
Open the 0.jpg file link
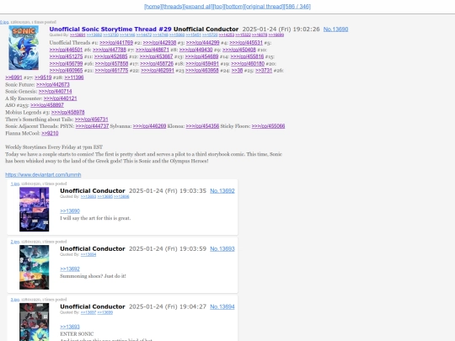pyautogui.click(x=4, y=22)
